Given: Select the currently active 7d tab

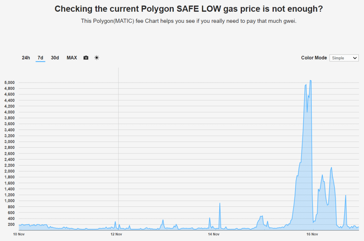Looking at the screenshot, I should 40,57.
